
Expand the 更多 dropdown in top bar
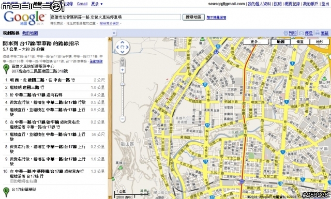97,4
